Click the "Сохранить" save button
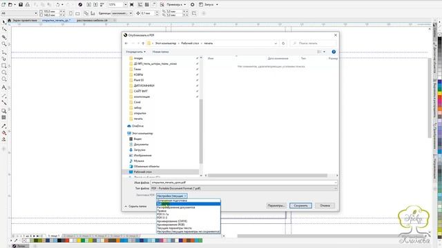442x248 pixels. [x=300, y=205]
